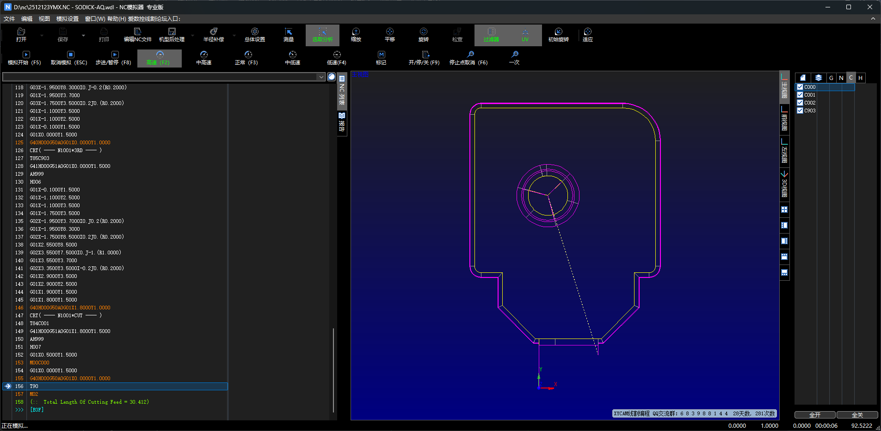Click the 全关 button
This screenshot has width=881, height=431.
(857, 415)
